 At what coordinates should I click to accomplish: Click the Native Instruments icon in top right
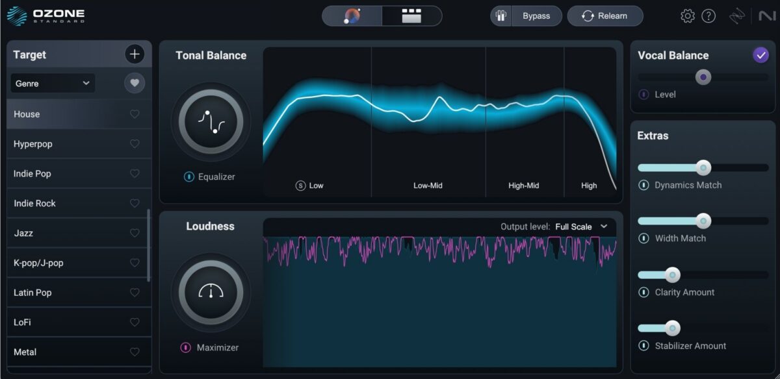tap(766, 16)
